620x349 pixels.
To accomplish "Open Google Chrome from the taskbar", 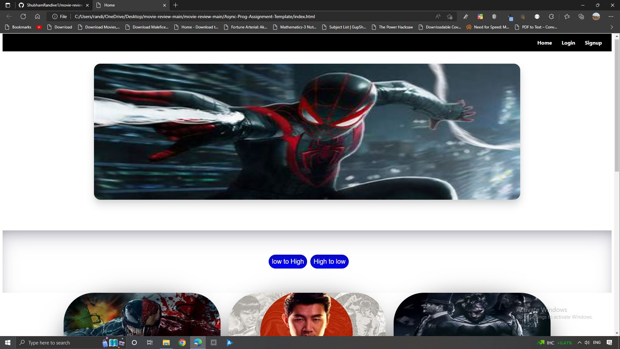I will (182, 343).
